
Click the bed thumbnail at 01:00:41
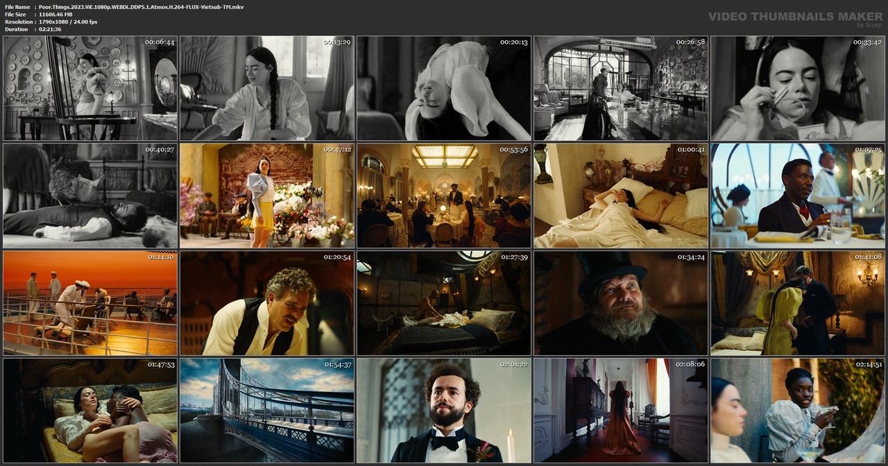tap(621, 196)
